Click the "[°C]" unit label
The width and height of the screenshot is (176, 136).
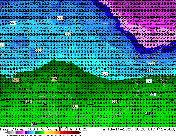pyautogui.click(x=64, y=129)
